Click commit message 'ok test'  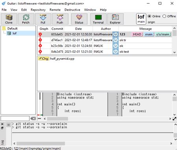pos(124,52)
